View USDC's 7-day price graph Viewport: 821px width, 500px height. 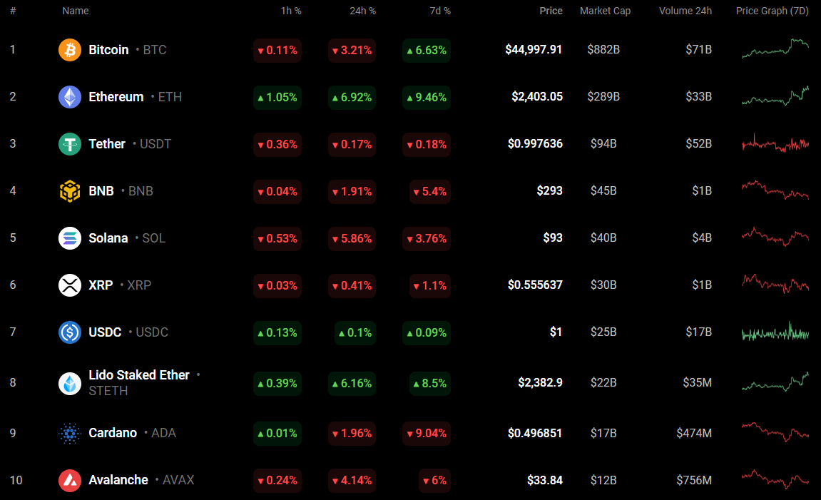click(775, 332)
